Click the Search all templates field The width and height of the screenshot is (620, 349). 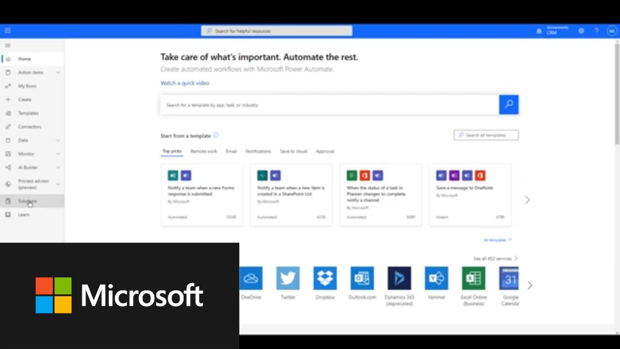click(486, 135)
